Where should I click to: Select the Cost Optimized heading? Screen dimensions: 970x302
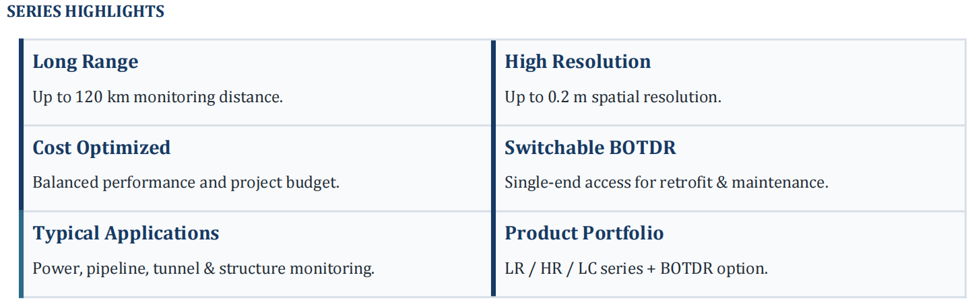coord(102,147)
